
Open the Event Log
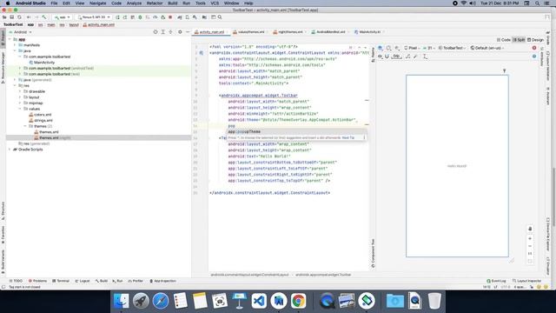[x=496, y=281]
